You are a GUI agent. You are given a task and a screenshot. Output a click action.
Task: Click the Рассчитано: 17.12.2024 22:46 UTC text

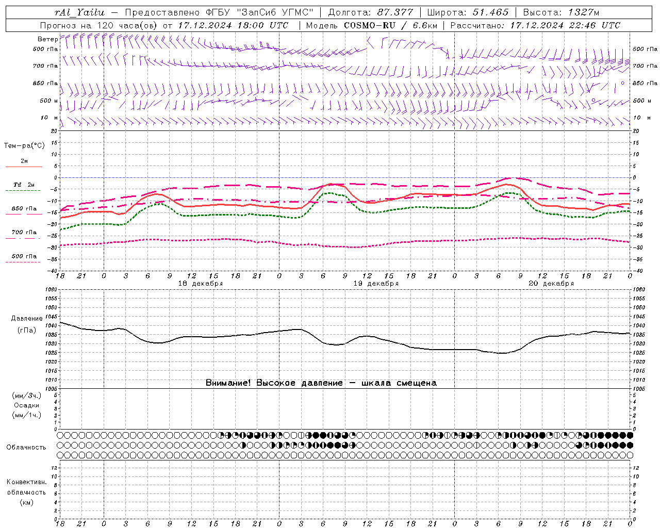535,25
